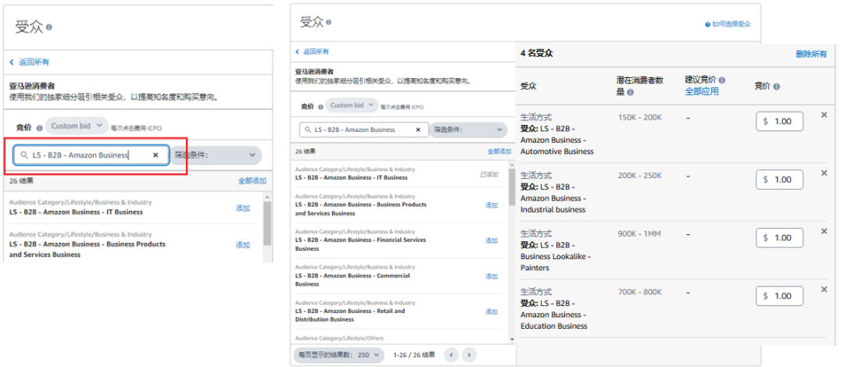Add the Commercial Business audience

pyautogui.click(x=491, y=276)
